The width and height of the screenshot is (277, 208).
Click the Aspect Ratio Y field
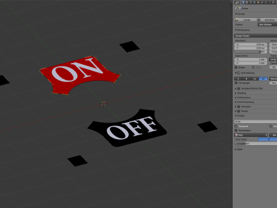point(250,63)
